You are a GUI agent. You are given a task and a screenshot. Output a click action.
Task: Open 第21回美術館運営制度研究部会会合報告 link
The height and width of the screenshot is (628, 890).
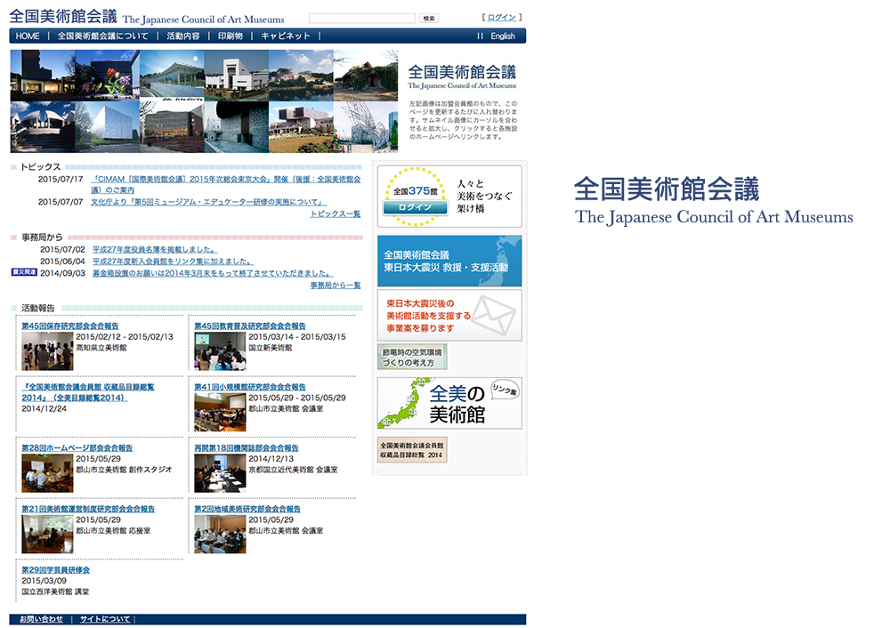[88, 510]
